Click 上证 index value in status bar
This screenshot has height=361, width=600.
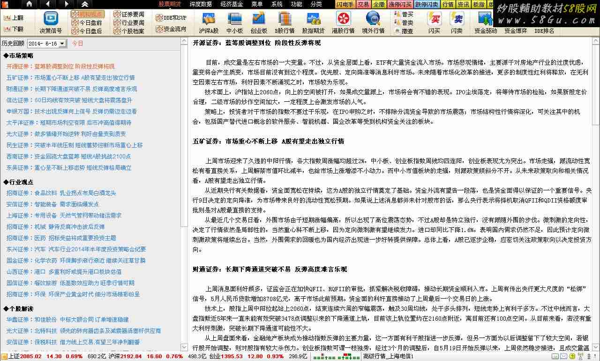(x=31, y=357)
